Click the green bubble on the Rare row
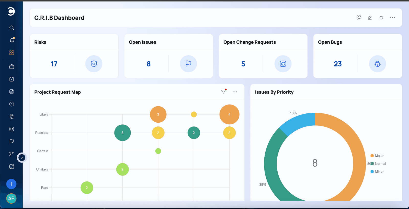 [x=87, y=188]
